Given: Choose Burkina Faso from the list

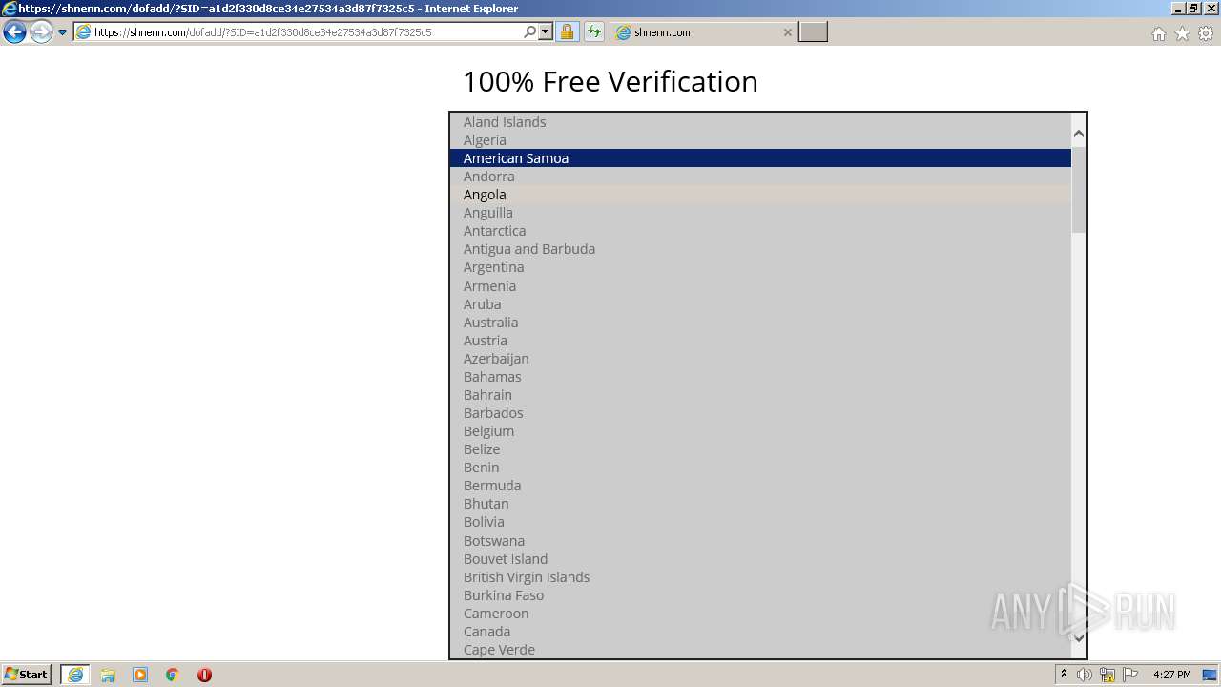Looking at the screenshot, I should coord(760,595).
